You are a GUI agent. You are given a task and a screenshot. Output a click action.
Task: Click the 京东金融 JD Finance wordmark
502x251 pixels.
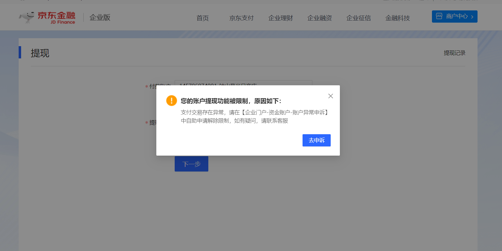click(x=57, y=17)
